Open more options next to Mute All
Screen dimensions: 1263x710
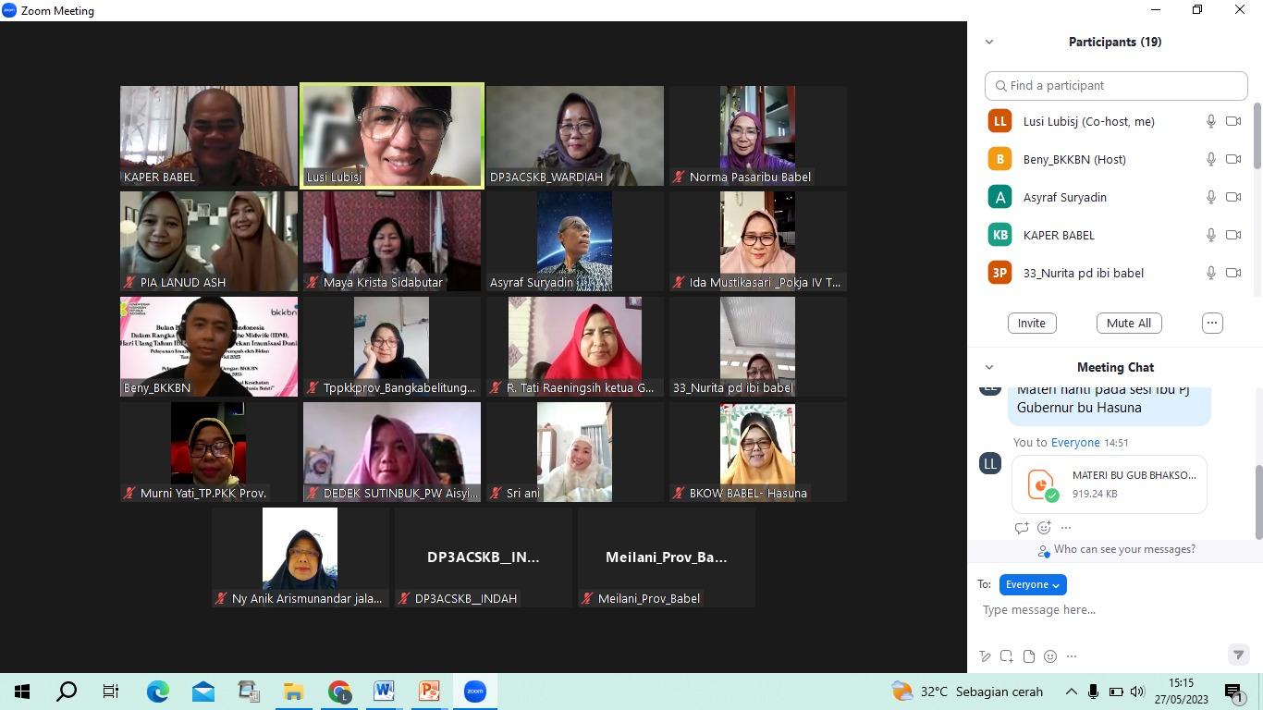1211,323
